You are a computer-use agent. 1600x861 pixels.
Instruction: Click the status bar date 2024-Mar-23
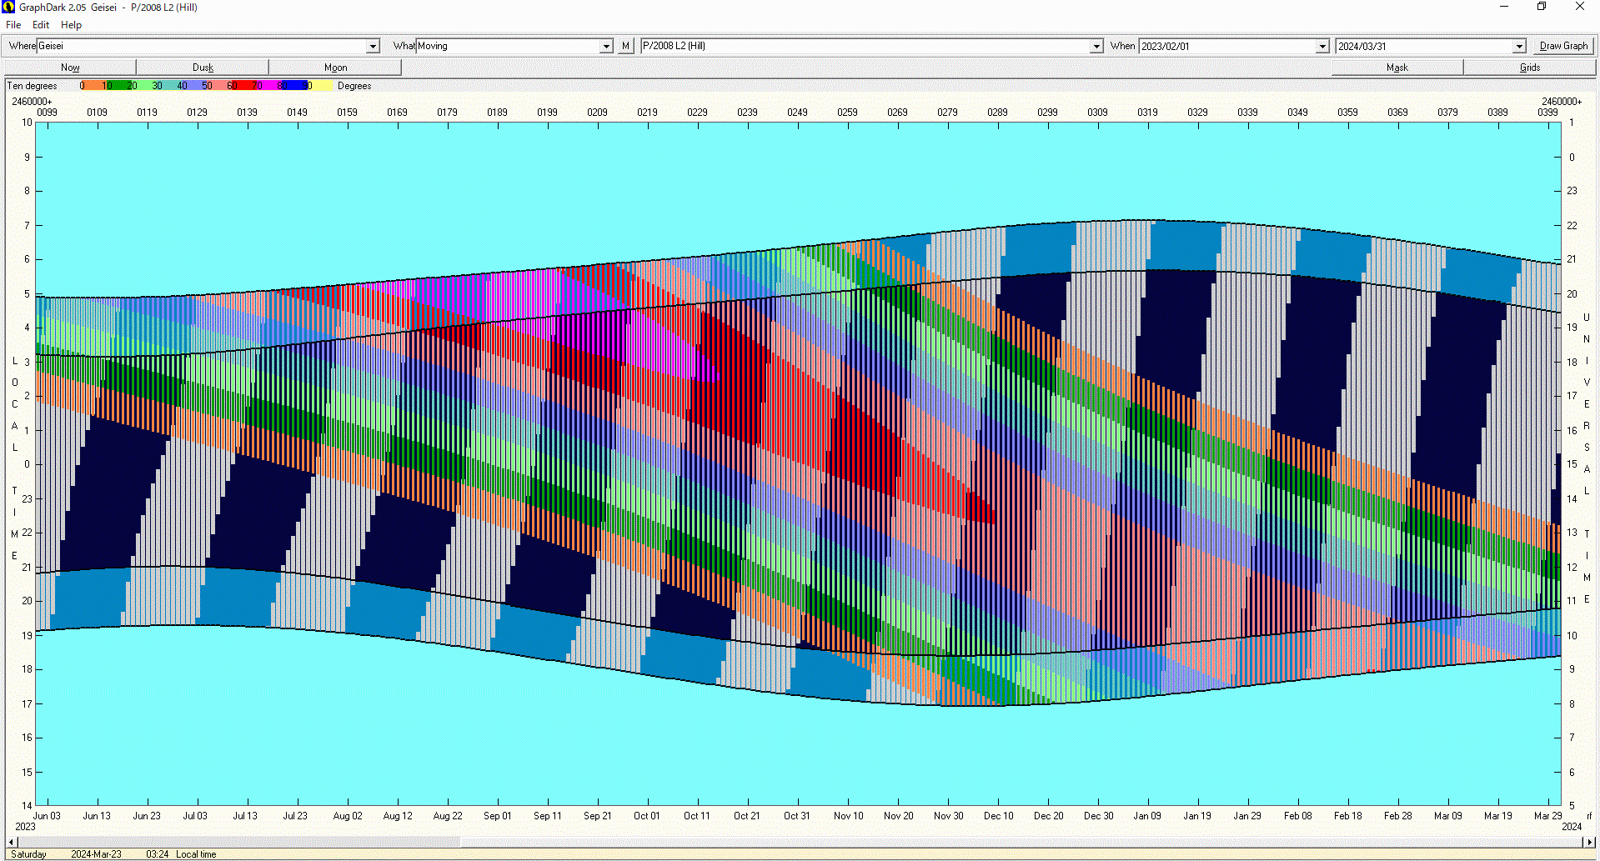[96, 854]
